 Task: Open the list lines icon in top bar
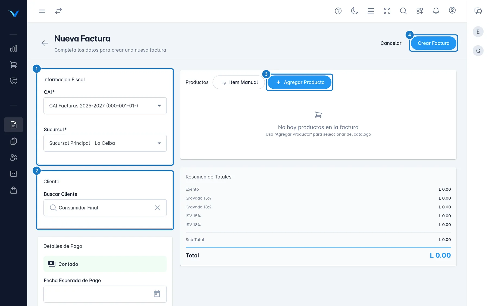[x=371, y=11]
